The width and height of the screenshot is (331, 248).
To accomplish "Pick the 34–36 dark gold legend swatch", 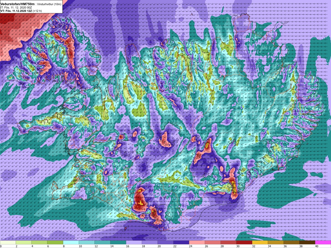I will [x=276, y=242].
